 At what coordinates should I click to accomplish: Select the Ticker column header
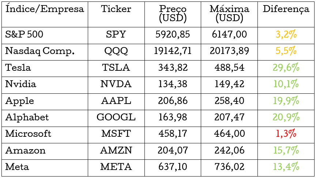[116, 9]
